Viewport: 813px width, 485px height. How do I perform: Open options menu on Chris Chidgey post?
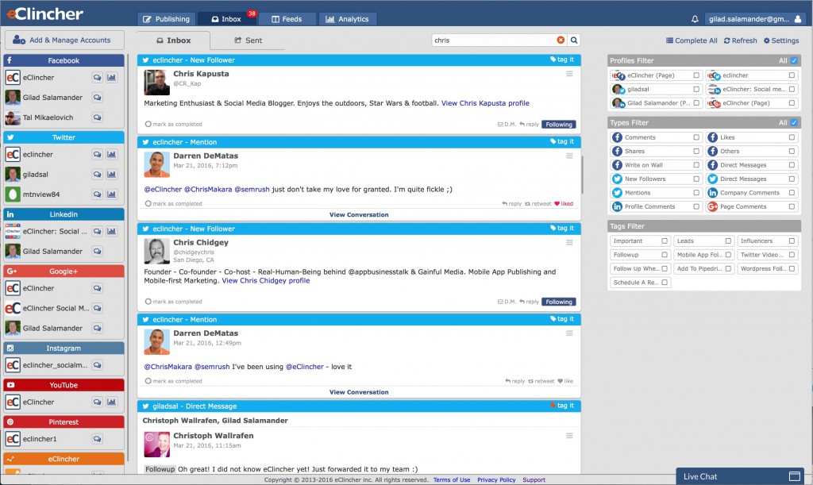pyautogui.click(x=569, y=243)
